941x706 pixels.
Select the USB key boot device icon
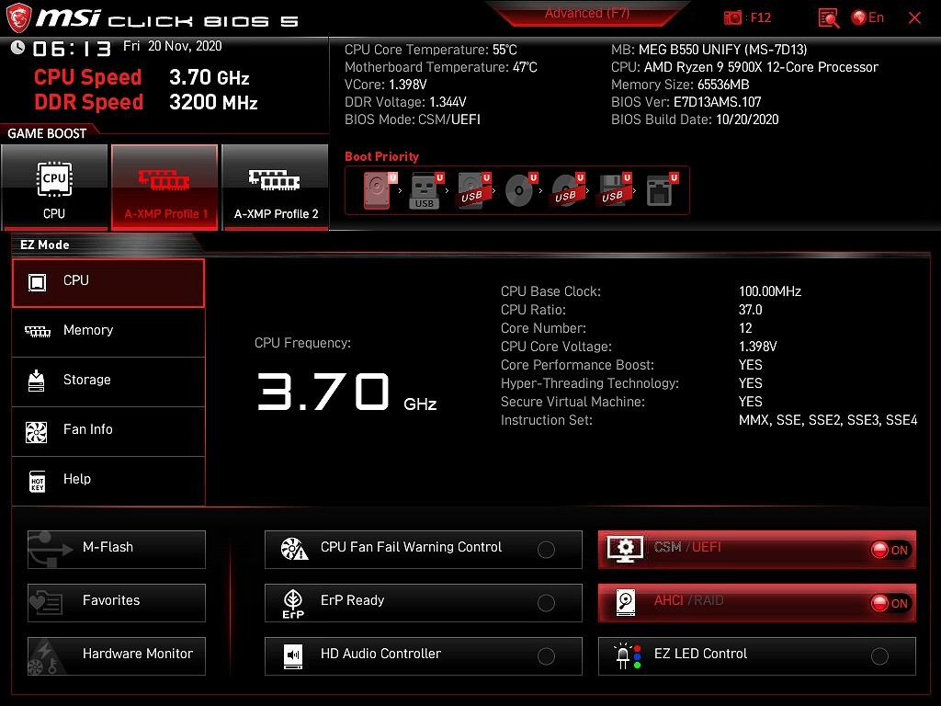click(x=425, y=190)
